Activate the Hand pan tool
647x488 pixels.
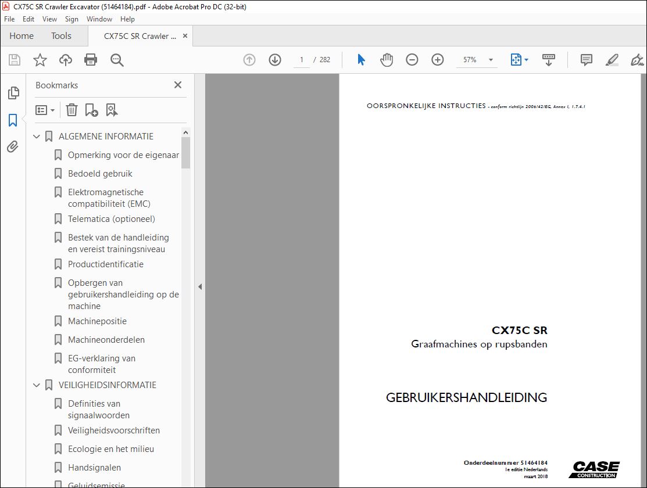click(x=387, y=60)
